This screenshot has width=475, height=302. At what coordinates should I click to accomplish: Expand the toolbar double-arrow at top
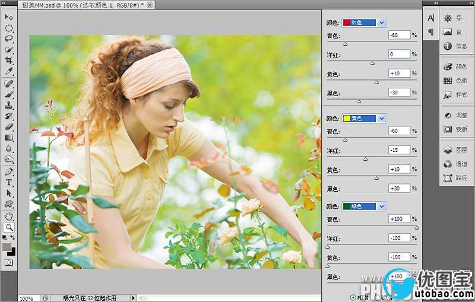3,3
